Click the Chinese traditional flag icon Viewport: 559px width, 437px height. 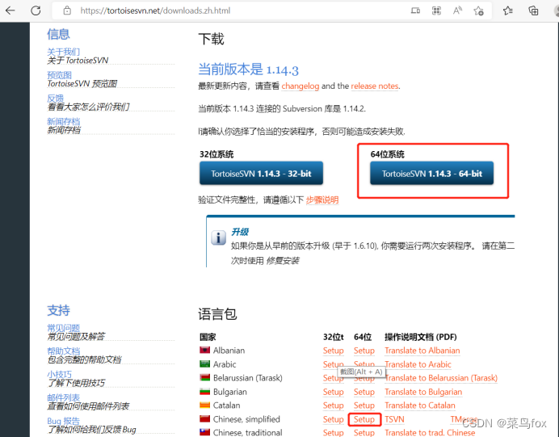pos(204,432)
